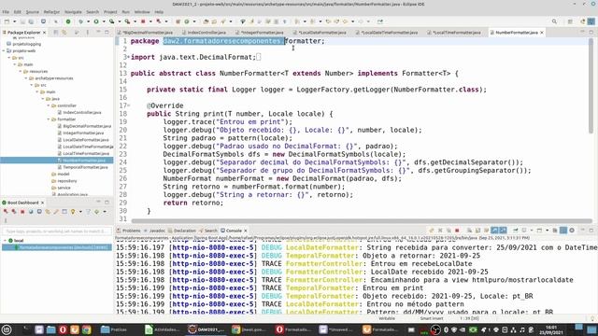
Task: Open the Navigate menu
Action: (73, 12)
